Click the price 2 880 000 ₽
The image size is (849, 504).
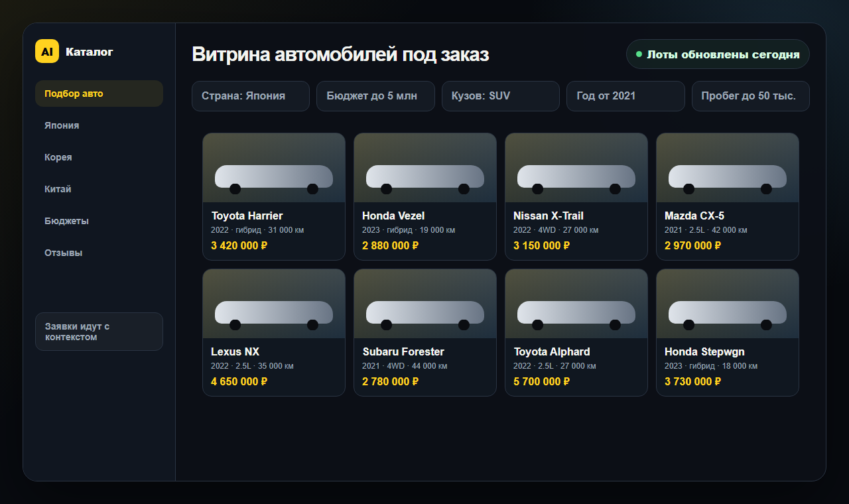[x=391, y=245]
